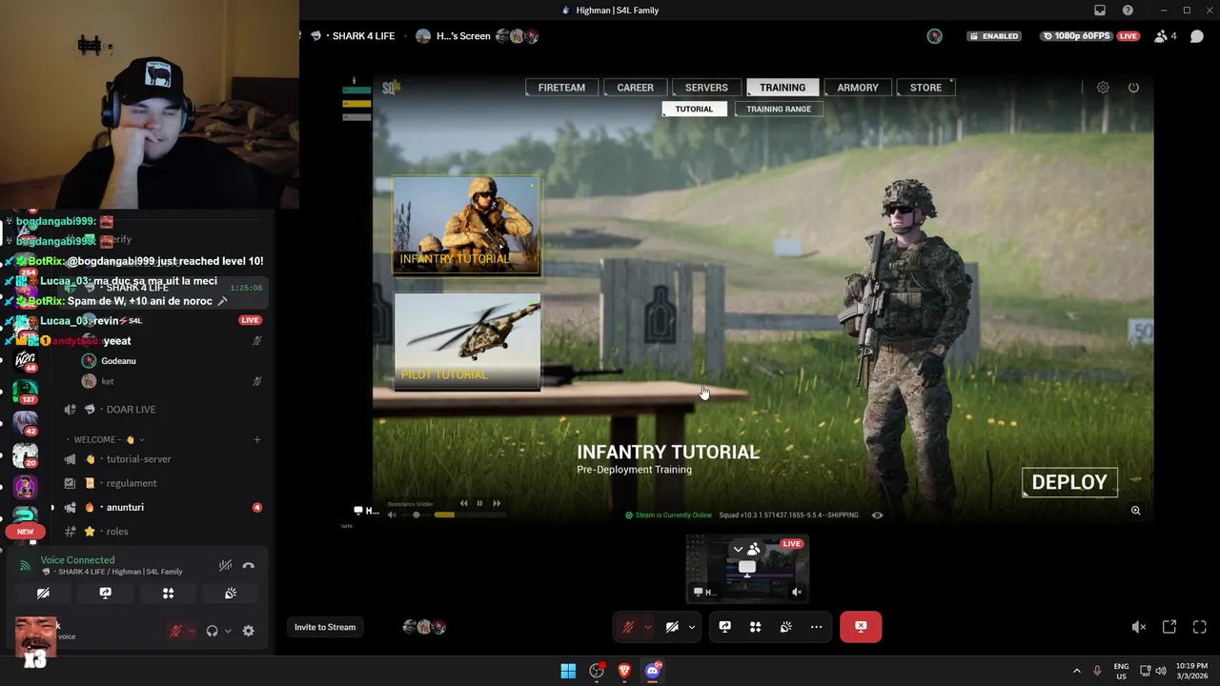Open soundboard icon in call control bar
The width and height of the screenshot is (1220, 686).
click(x=786, y=627)
